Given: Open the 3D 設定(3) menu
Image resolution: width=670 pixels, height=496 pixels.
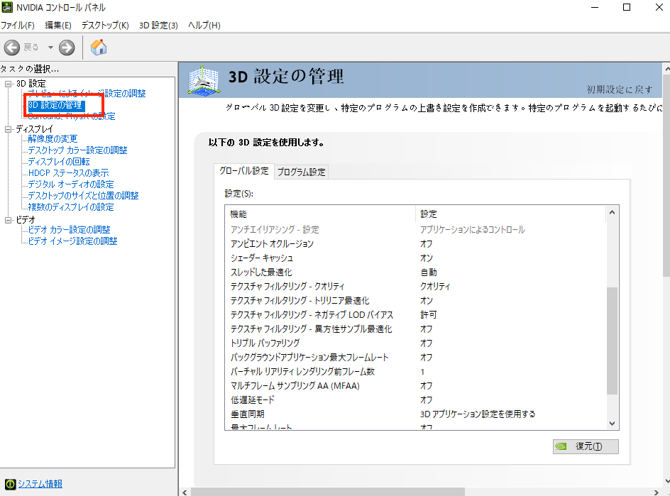Looking at the screenshot, I should click(158, 26).
